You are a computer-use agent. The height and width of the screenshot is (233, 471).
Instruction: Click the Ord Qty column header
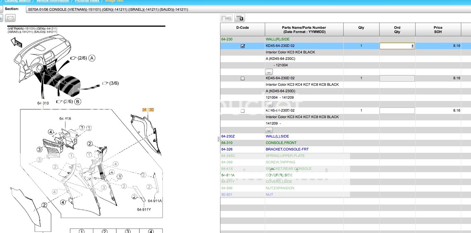coord(397,29)
